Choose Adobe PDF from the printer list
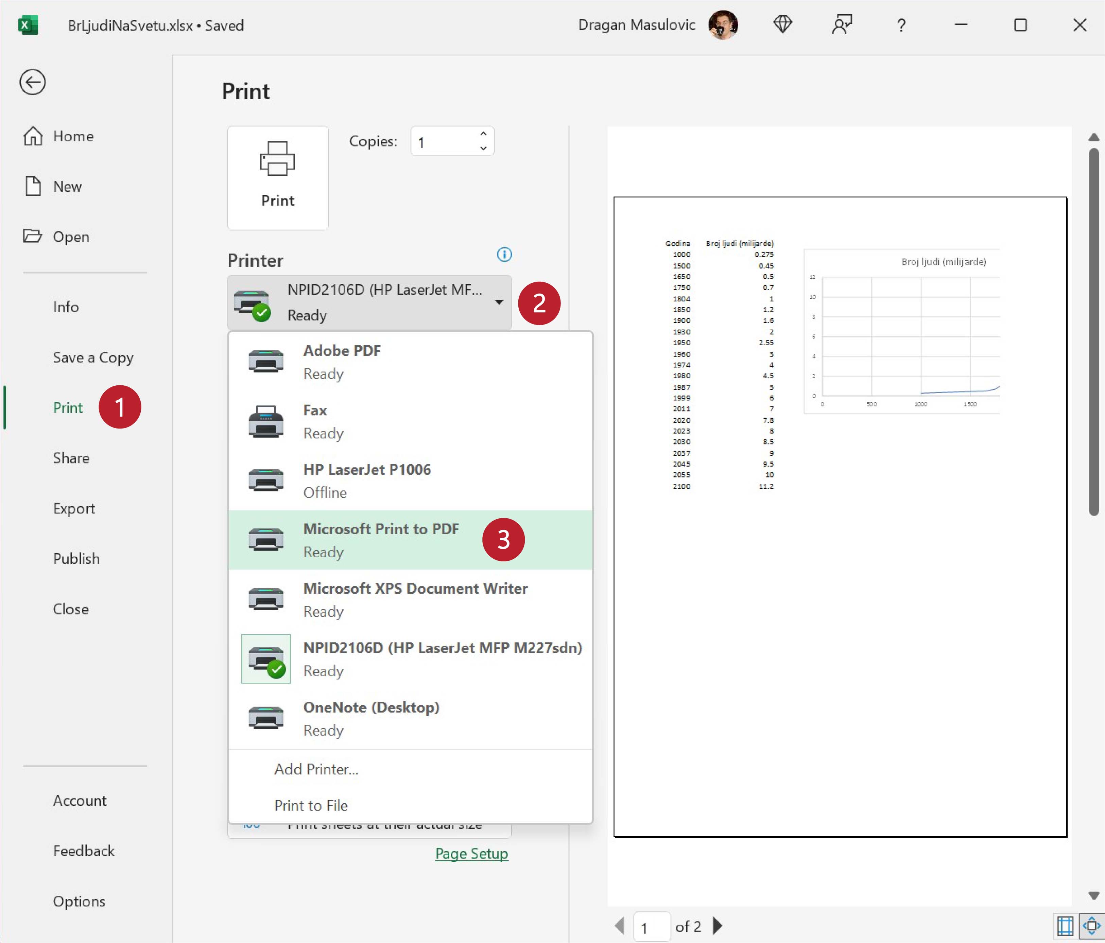Screen dimensions: 1105x943 [x=341, y=362]
